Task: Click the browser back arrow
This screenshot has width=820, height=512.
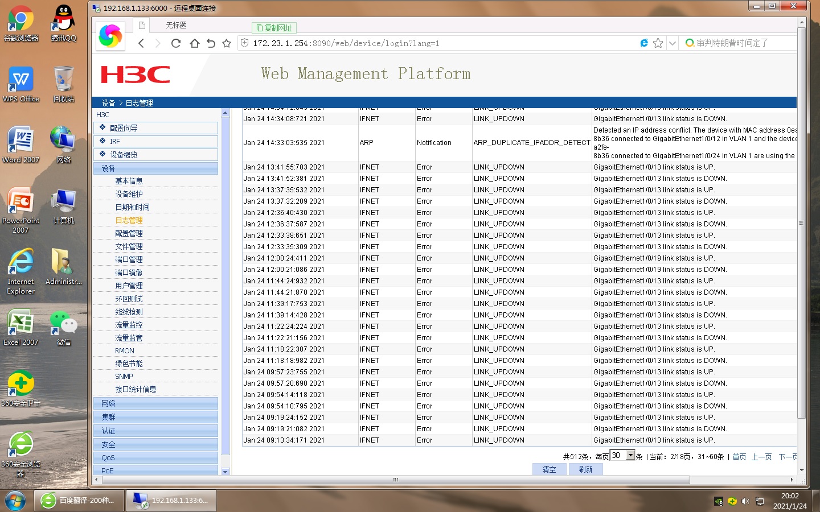Action: 141,43
